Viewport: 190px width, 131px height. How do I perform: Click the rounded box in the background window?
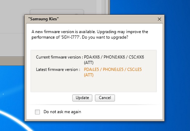pyautogui.click(x=57, y=12)
